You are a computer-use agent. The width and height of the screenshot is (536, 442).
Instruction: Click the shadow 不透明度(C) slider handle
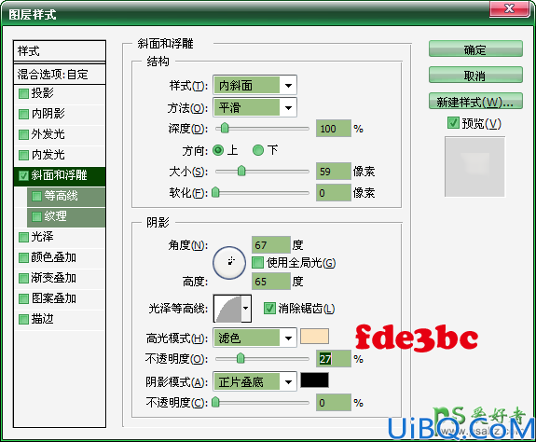coord(215,402)
